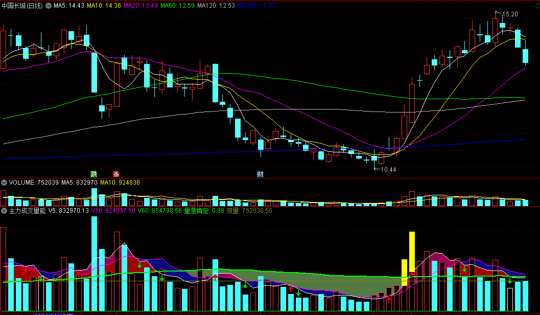Click the 15.20 high price marker

(510, 14)
